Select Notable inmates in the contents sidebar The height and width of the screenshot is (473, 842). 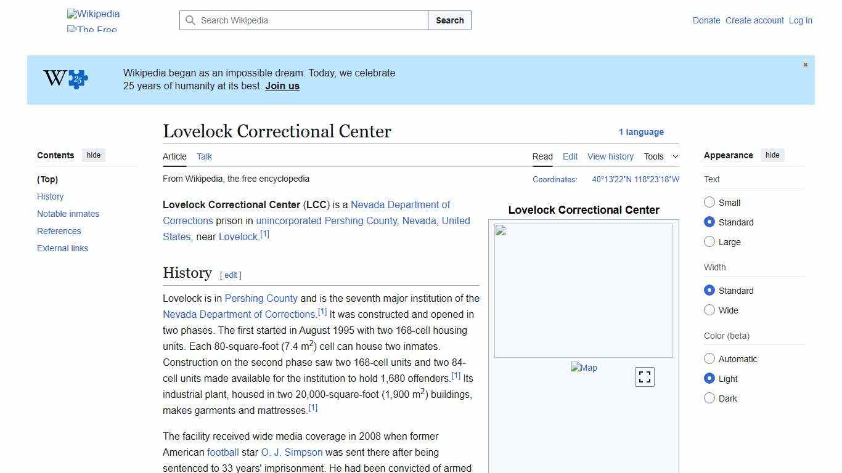click(x=68, y=214)
